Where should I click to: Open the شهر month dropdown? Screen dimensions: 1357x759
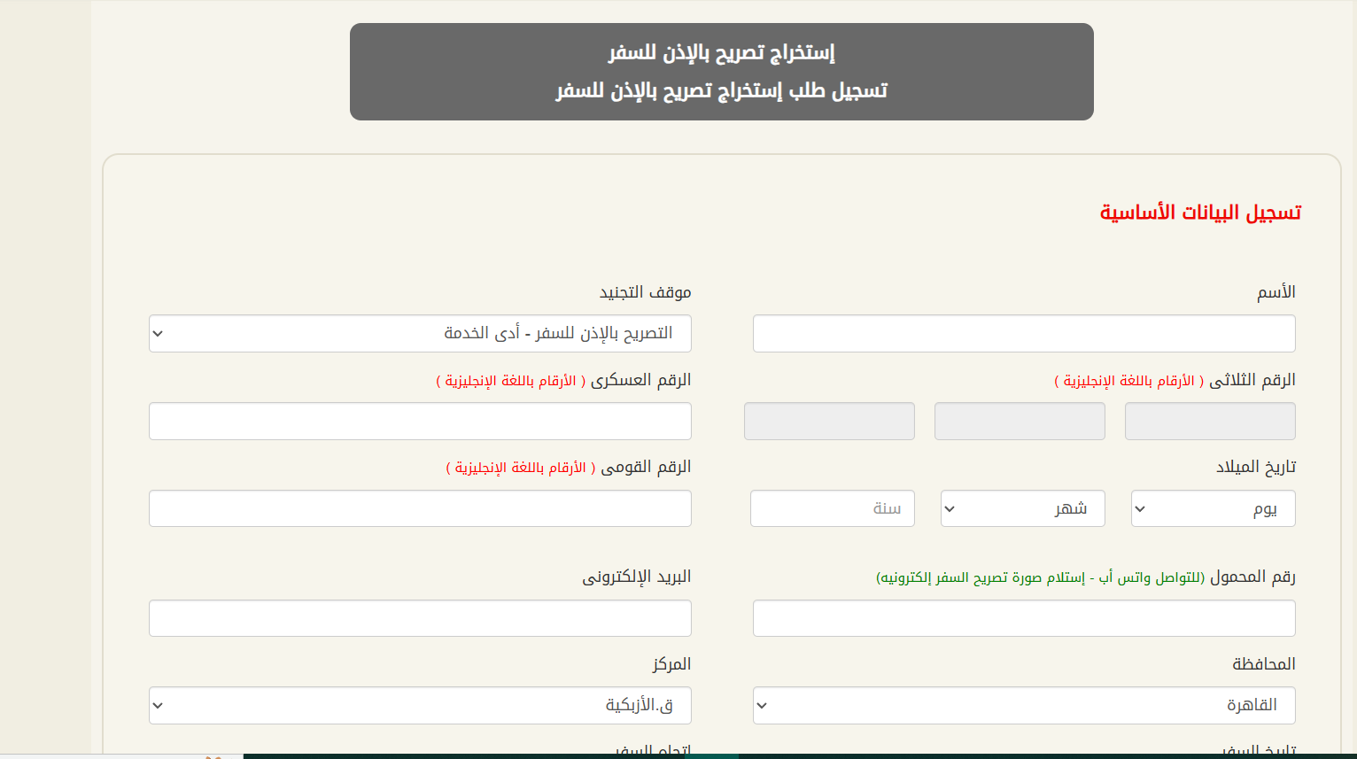[1023, 508]
